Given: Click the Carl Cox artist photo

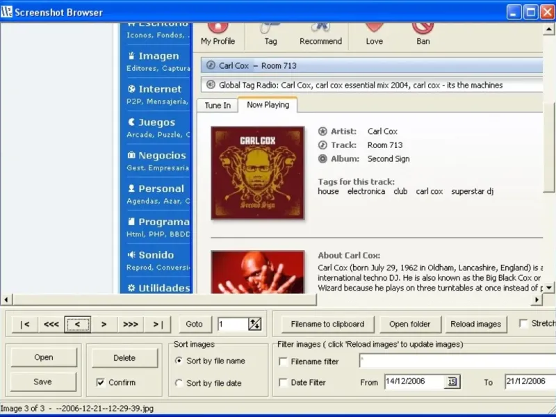Looking at the screenshot, I should (x=258, y=272).
